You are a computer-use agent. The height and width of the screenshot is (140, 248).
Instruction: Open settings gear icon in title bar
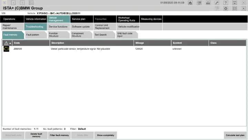coord(226,8)
